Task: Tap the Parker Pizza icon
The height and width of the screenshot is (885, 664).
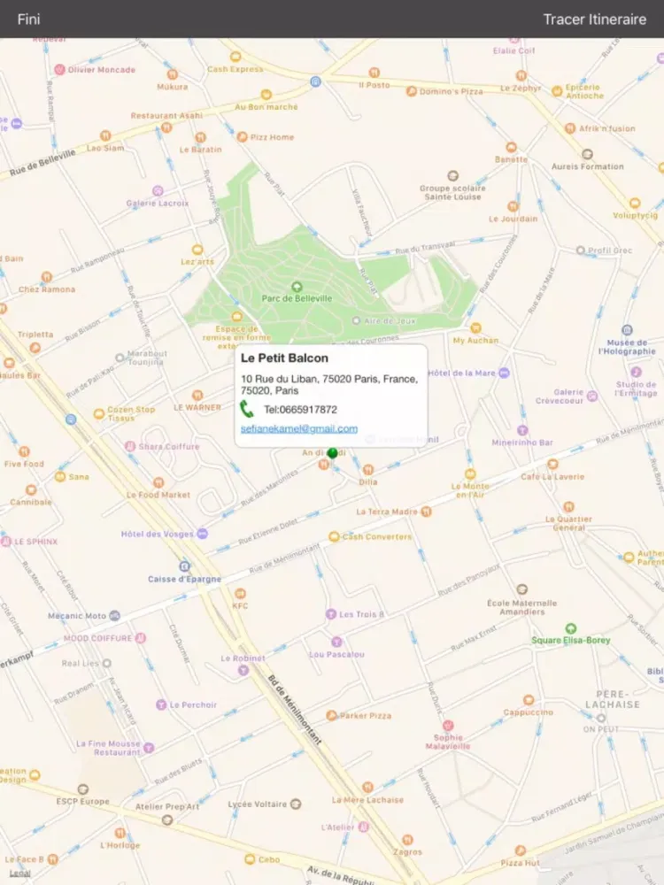Action: click(x=332, y=715)
